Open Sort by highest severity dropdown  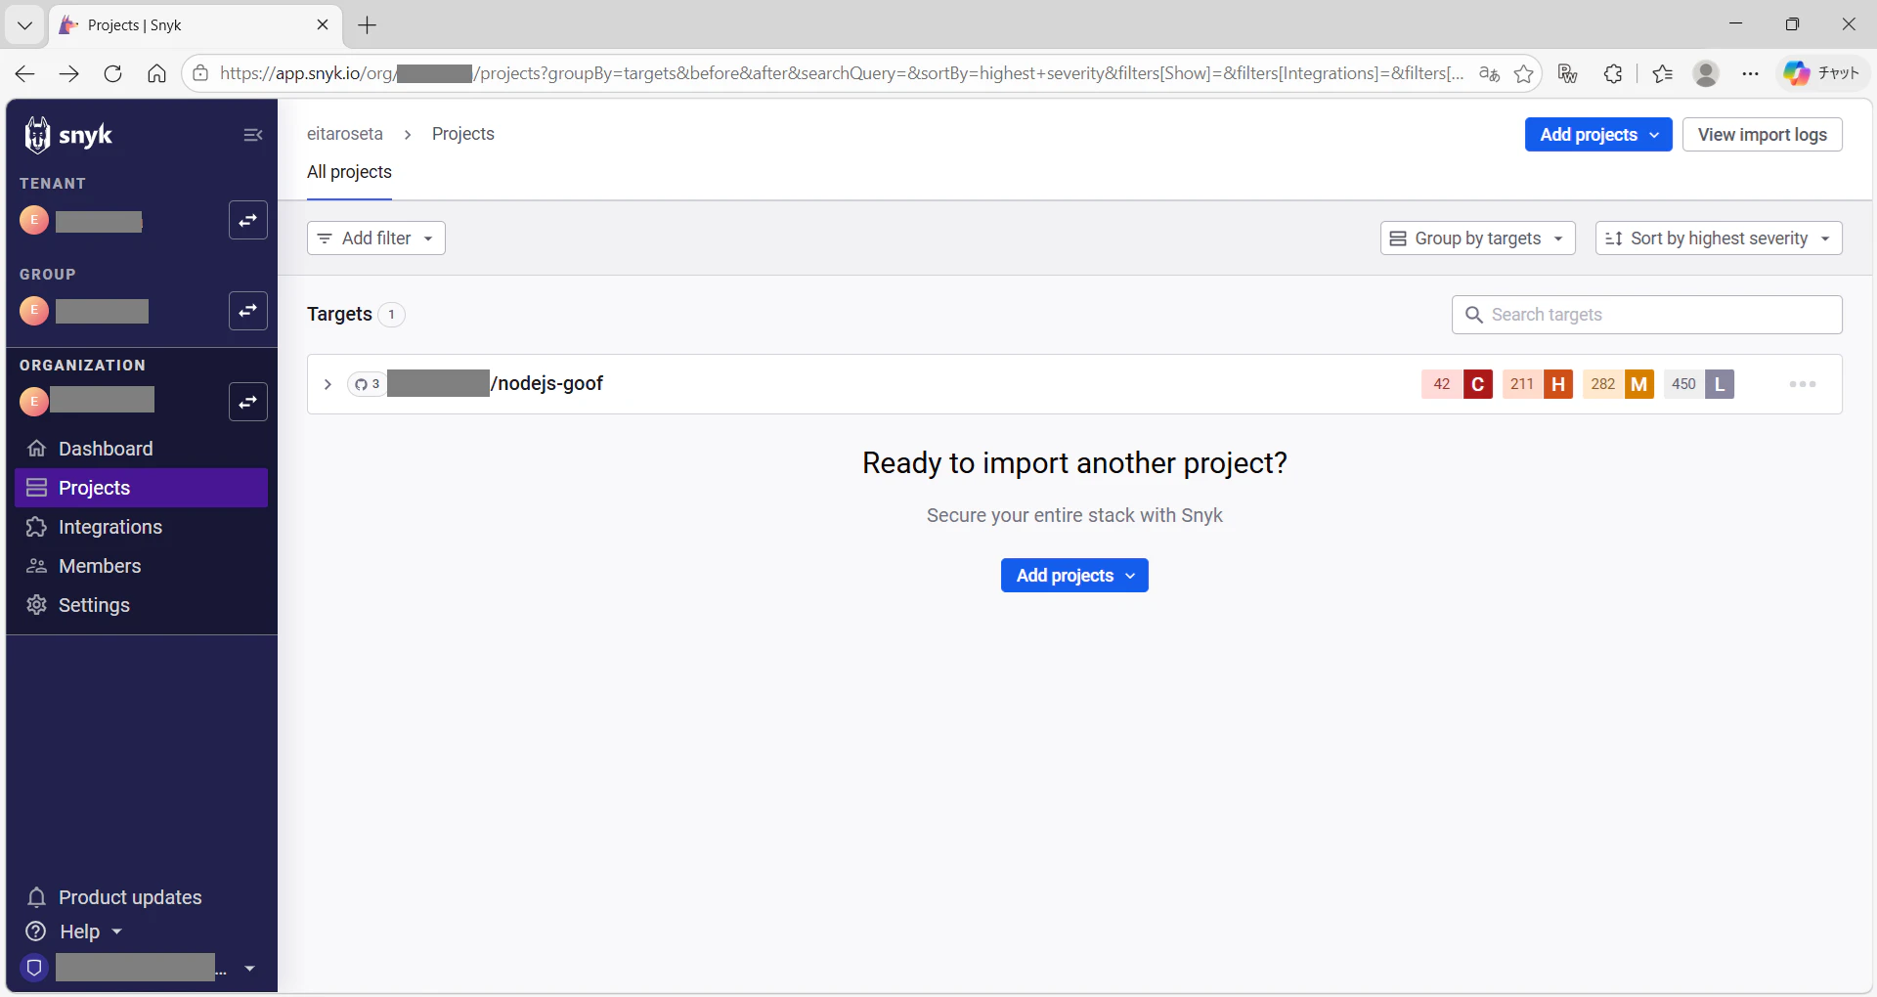tap(1719, 238)
